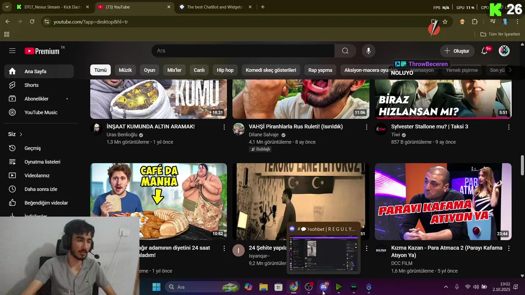525x295 pixels.
Task: Open the YouTube hamburger guide menu
Action: (12, 51)
